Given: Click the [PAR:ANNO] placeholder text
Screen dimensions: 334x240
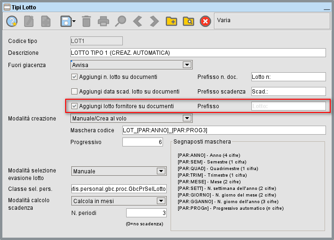Looking at the screenshot, I should click(x=209, y=155).
